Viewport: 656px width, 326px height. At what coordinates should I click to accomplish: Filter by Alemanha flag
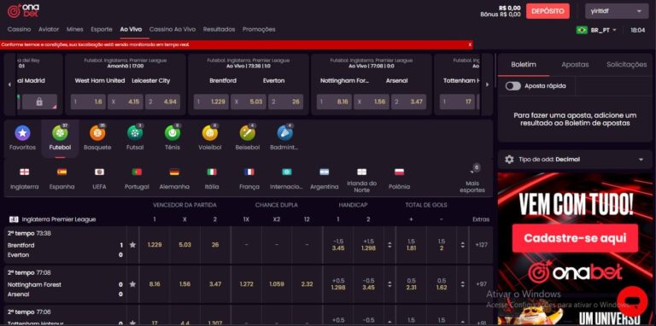[174, 172]
